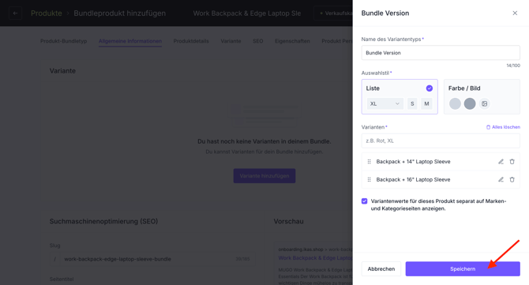The height and width of the screenshot is (285, 529).
Task: Close the Bundle Version panel
Action: (x=515, y=13)
